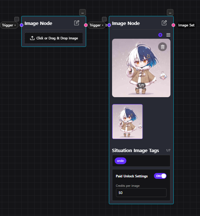The width and height of the screenshot is (200, 216).
Task: Click the Image Set output label
Action: tap(186, 25)
